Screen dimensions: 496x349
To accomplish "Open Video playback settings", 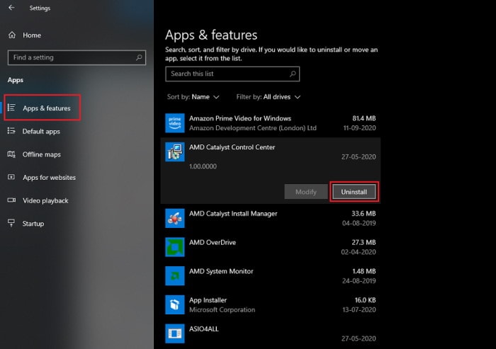I will pyautogui.click(x=45, y=200).
